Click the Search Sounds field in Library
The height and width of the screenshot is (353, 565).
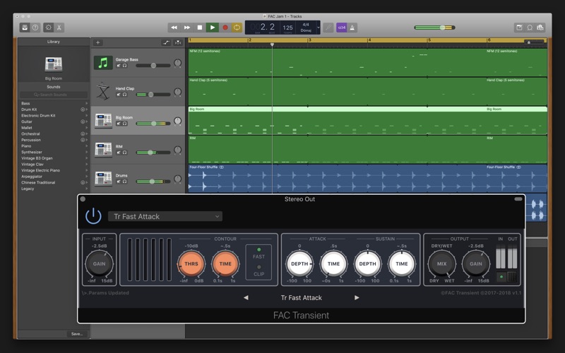click(x=54, y=95)
